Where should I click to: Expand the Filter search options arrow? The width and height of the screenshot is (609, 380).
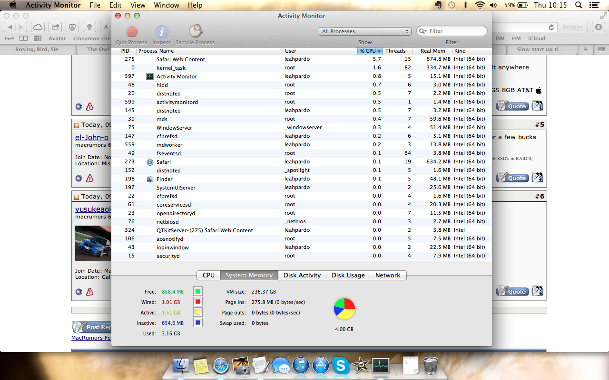423,31
